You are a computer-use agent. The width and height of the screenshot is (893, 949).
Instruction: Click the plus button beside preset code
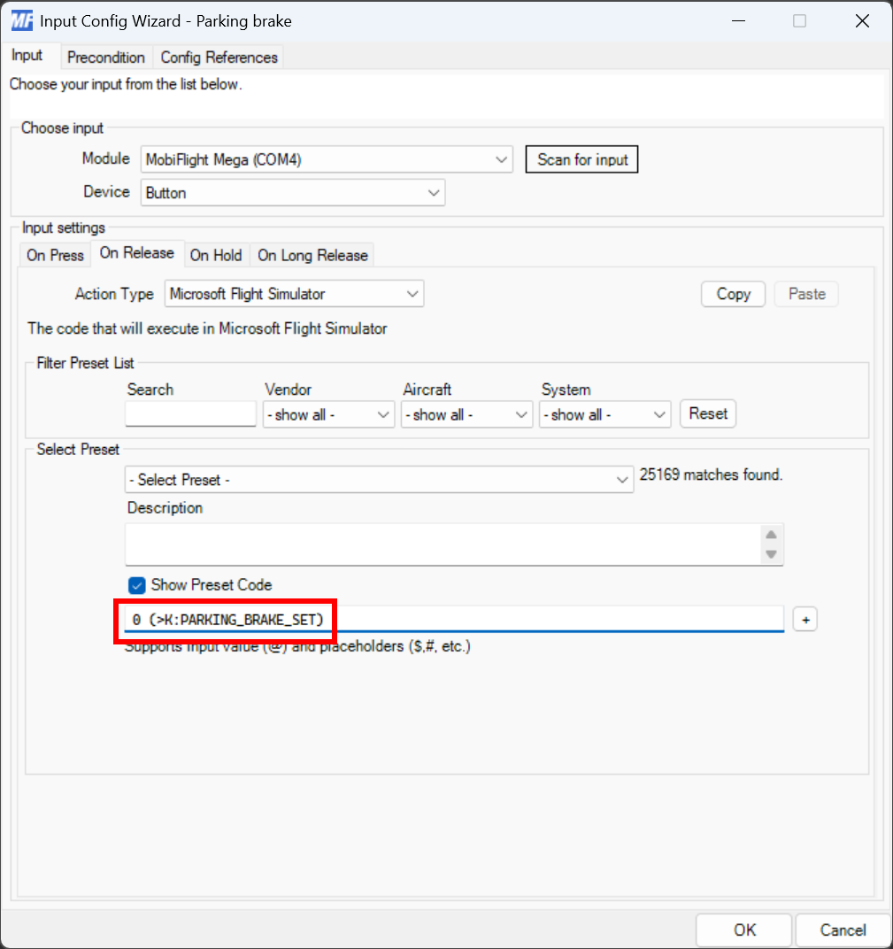[x=805, y=619]
